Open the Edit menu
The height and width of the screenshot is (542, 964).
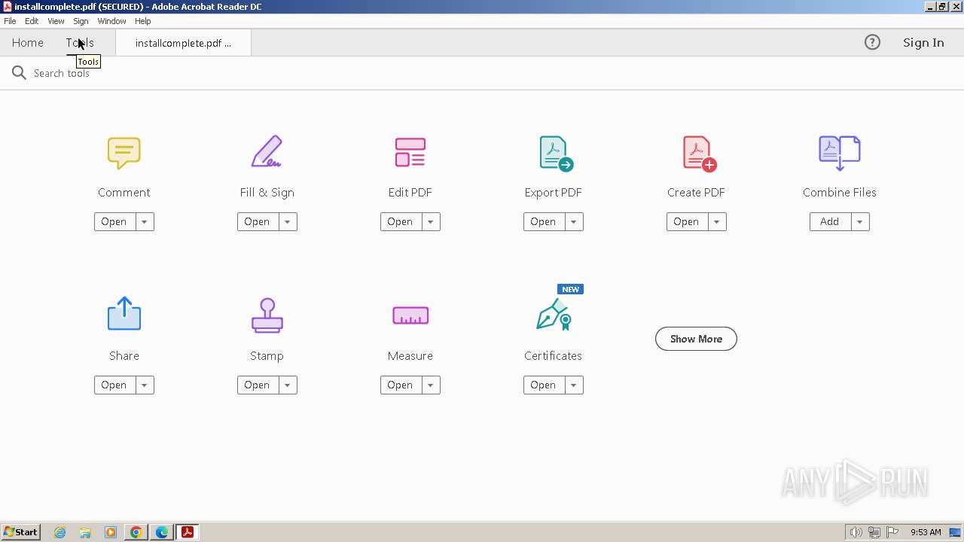32,21
